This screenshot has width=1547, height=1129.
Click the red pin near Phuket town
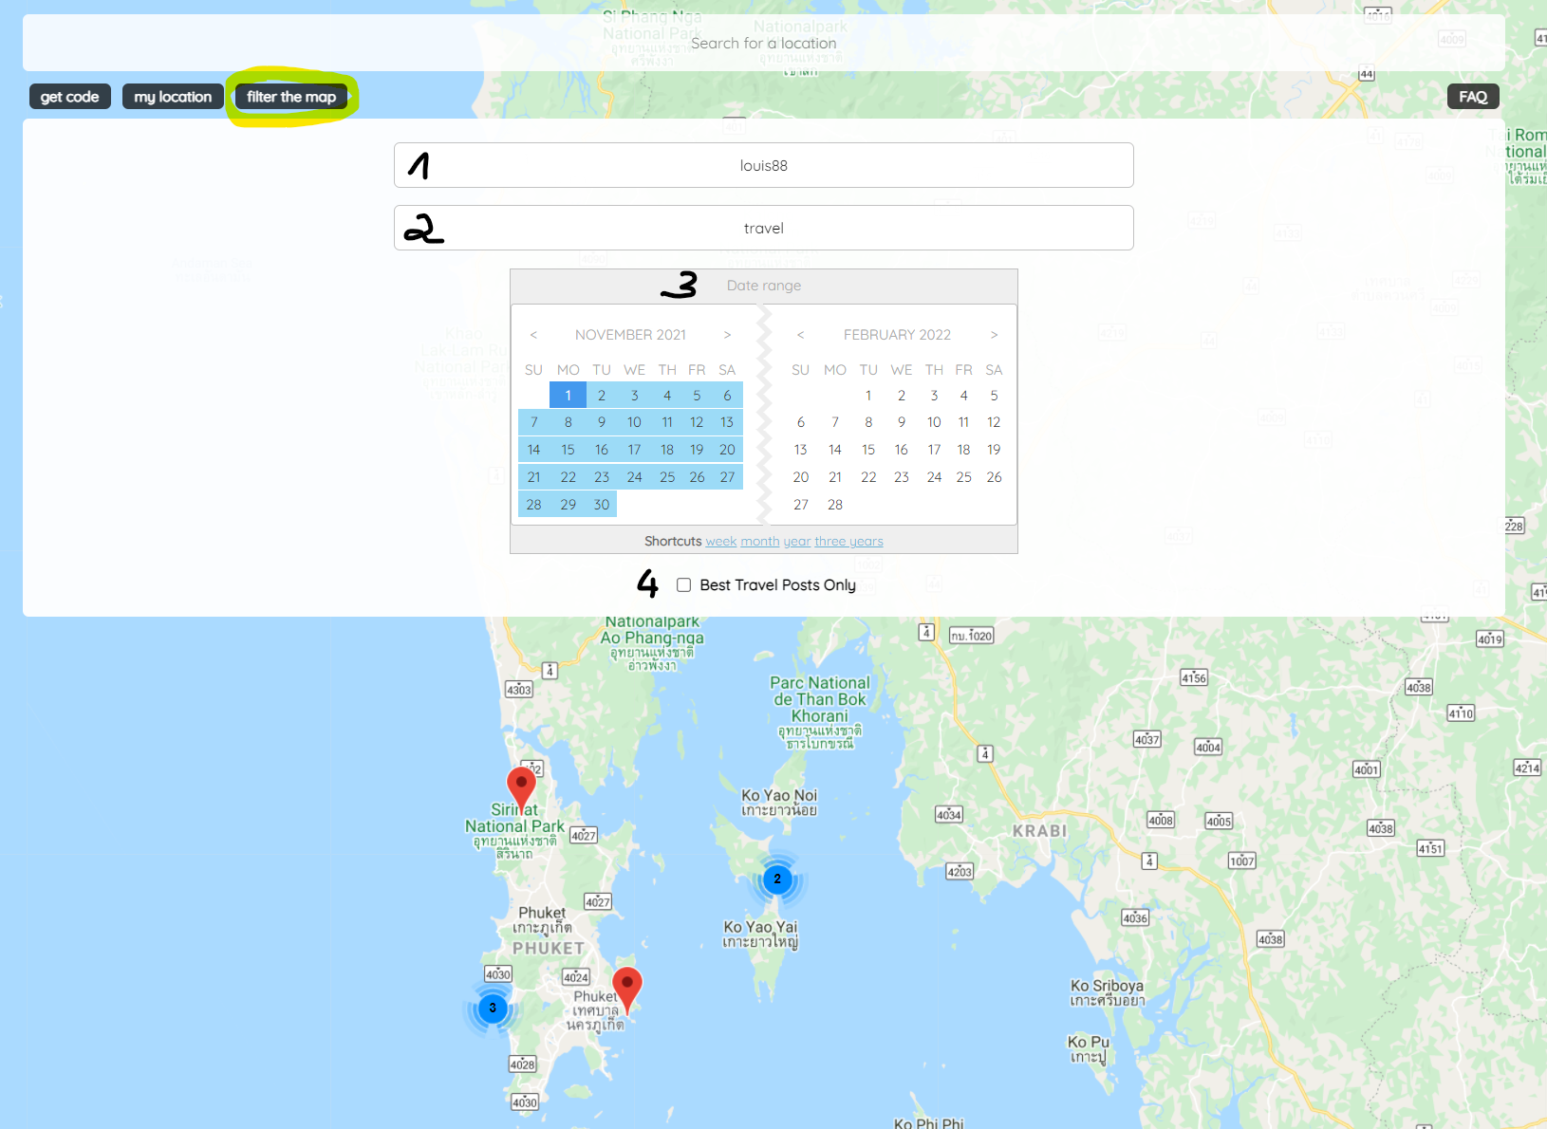(627, 989)
